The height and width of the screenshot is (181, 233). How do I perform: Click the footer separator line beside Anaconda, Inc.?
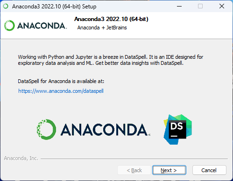(134, 159)
